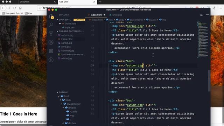Close the Document browser tab
This screenshot has height=126, width=224.
point(55,2)
